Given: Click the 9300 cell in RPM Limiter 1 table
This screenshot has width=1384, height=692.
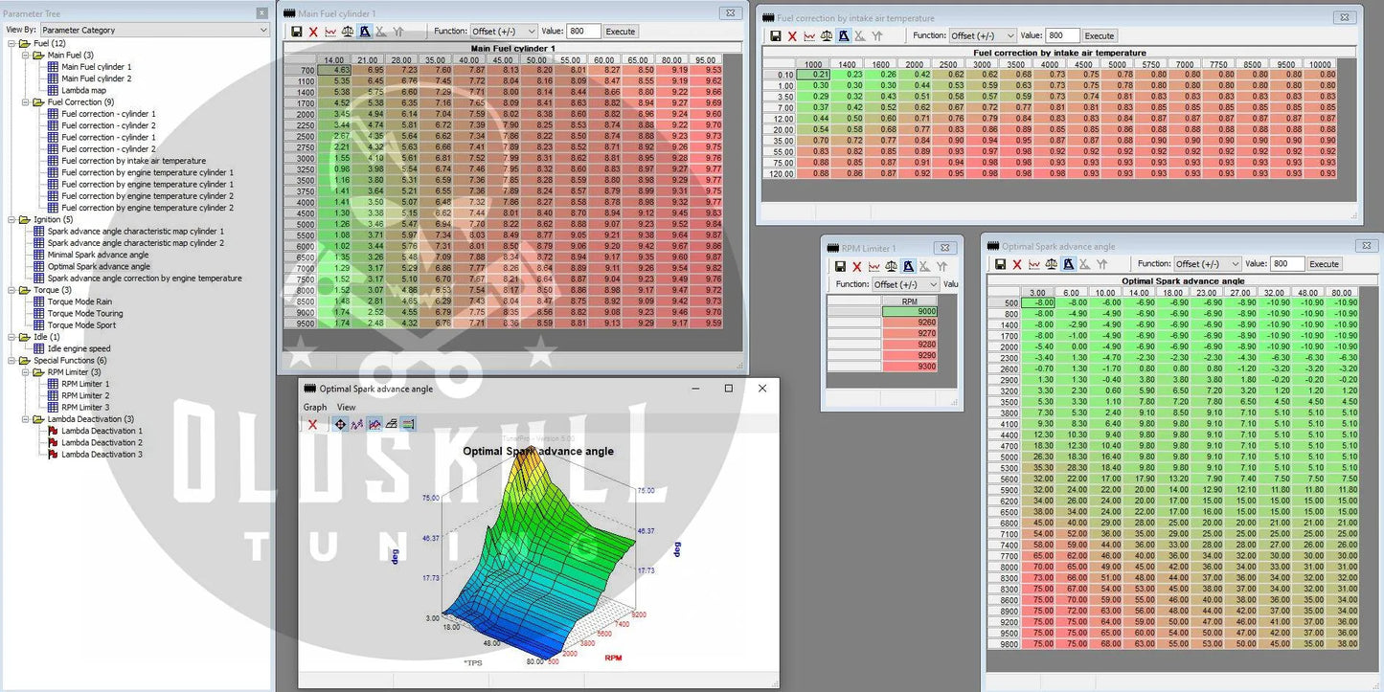Looking at the screenshot, I should pyautogui.click(x=909, y=368).
